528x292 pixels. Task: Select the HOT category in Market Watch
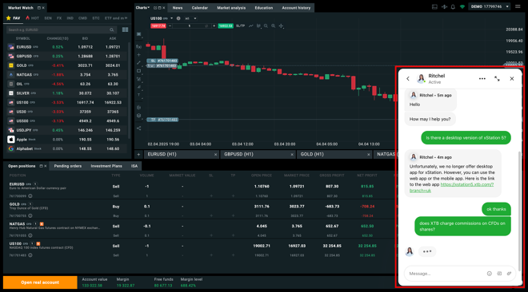(32, 18)
